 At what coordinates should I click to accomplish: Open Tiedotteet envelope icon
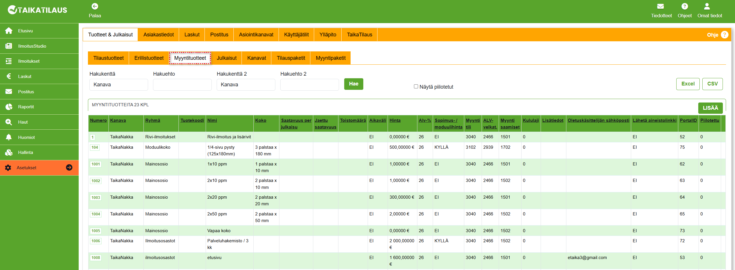(660, 6)
